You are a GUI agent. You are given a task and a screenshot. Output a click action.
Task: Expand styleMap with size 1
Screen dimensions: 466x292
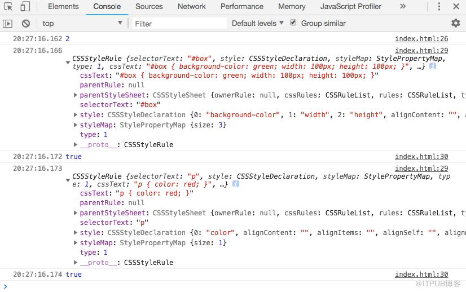(x=76, y=243)
